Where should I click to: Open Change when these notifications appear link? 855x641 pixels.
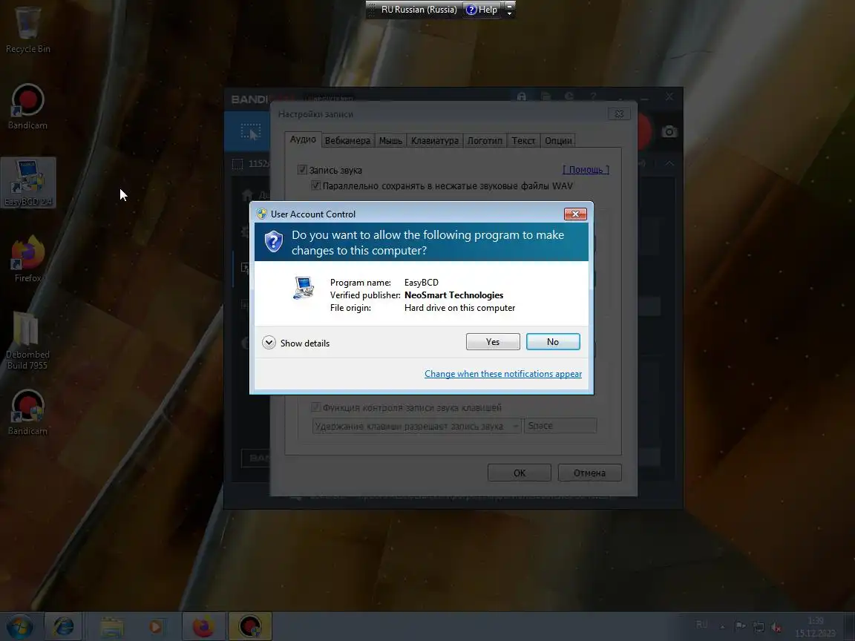(x=502, y=374)
